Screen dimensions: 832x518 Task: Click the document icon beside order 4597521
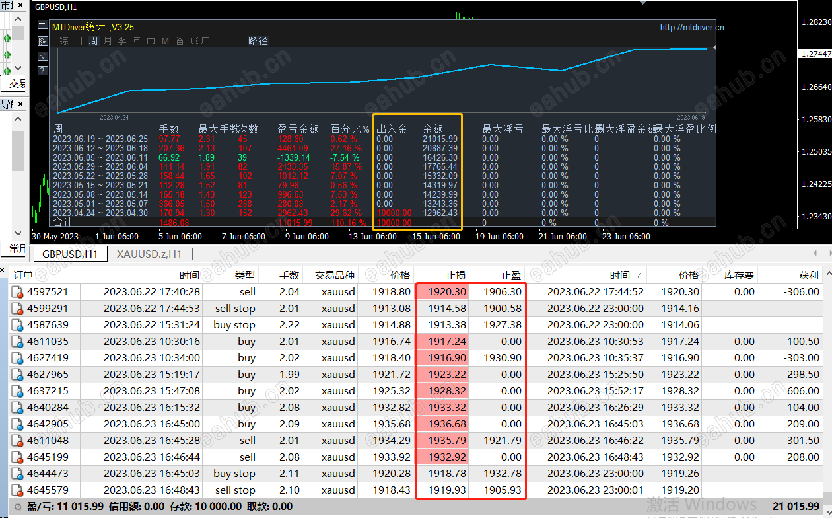pyautogui.click(x=16, y=292)
